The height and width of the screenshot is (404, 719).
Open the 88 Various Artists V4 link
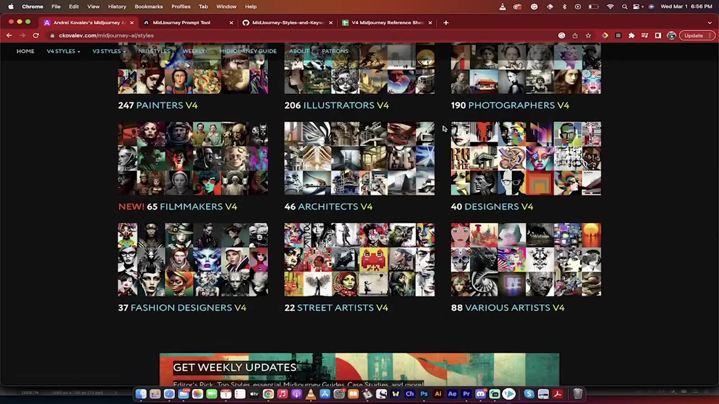pyautogui.click(x=508, y=307)
